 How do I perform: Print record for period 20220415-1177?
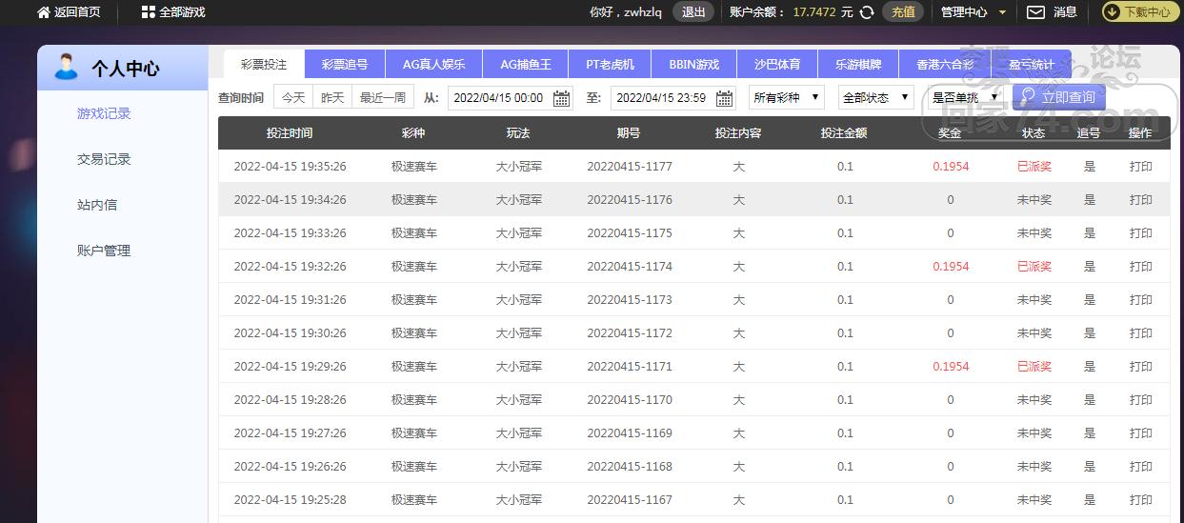coord(1141,167)
